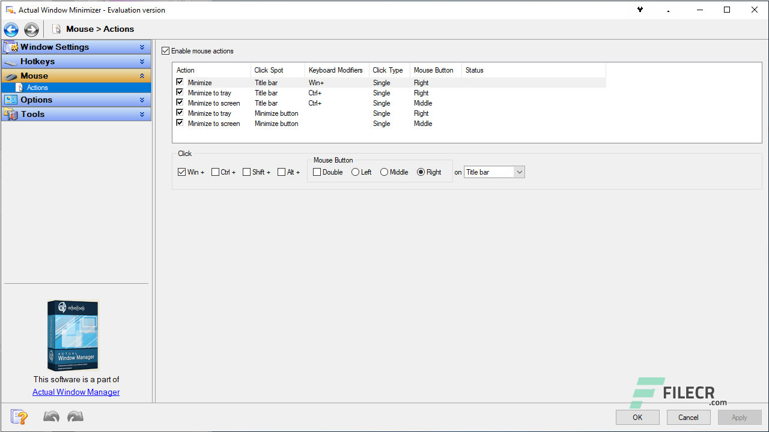Click the Tools section icon
Image resolution: width=769 pixels, height=432 pixels.
pos(10,114)
